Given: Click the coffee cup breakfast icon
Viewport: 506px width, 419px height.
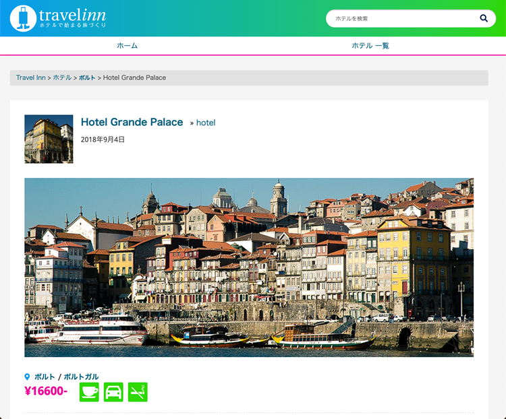Looking at the screenshot, I should pos(89,392).
